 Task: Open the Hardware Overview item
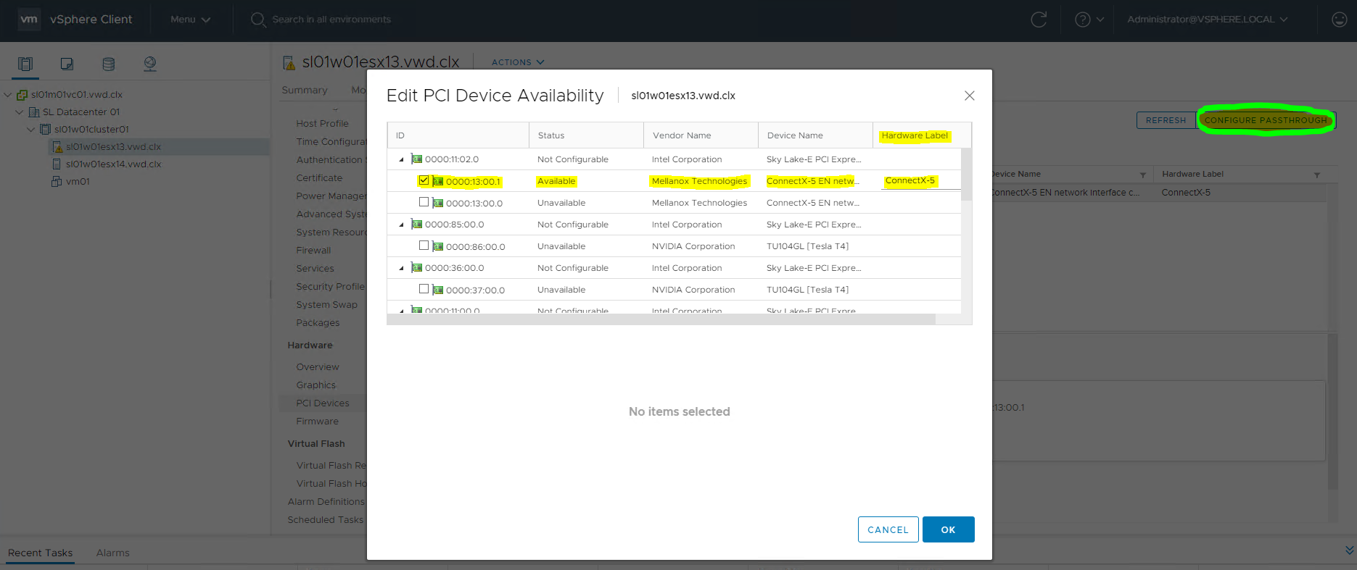point(318,367)
